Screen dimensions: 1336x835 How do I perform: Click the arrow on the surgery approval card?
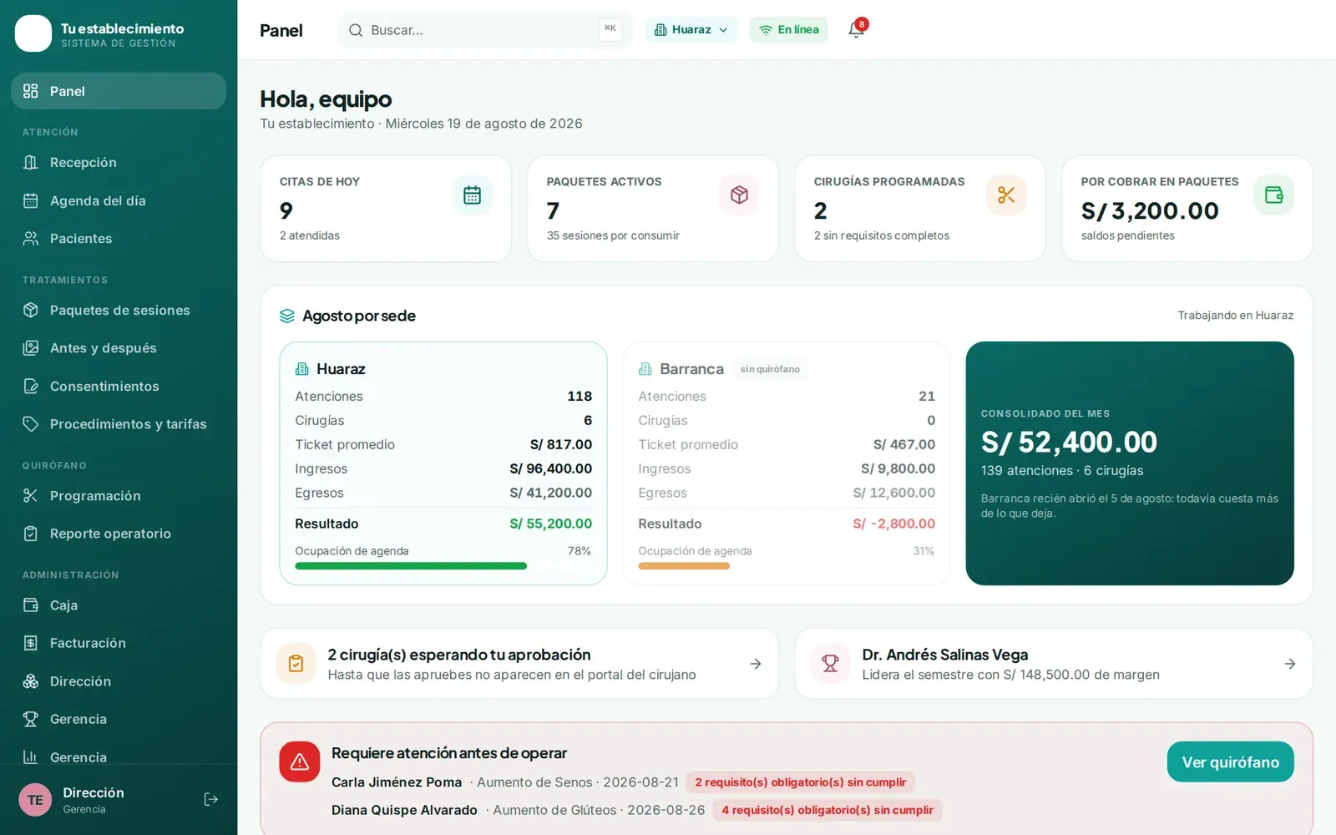756,664
